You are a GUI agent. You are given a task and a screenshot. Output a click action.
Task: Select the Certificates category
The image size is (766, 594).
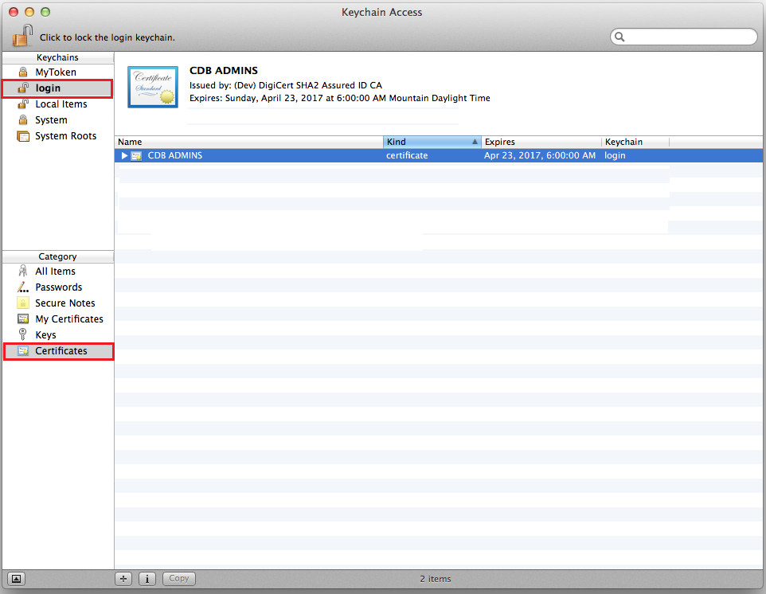pos(61,351)
